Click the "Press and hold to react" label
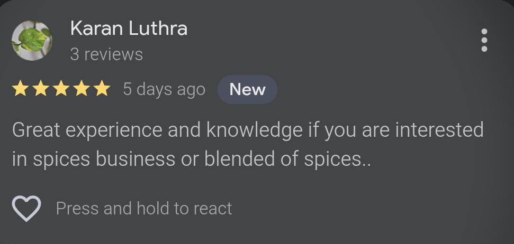The width and height of the screenshot is (514, 244). [144, 208]
